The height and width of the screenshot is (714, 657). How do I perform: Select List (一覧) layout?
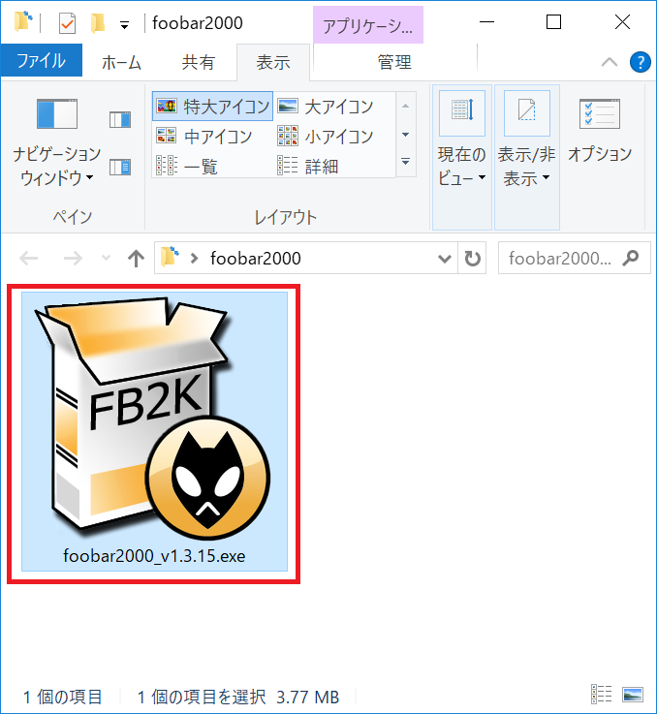[x=187, y=166]
